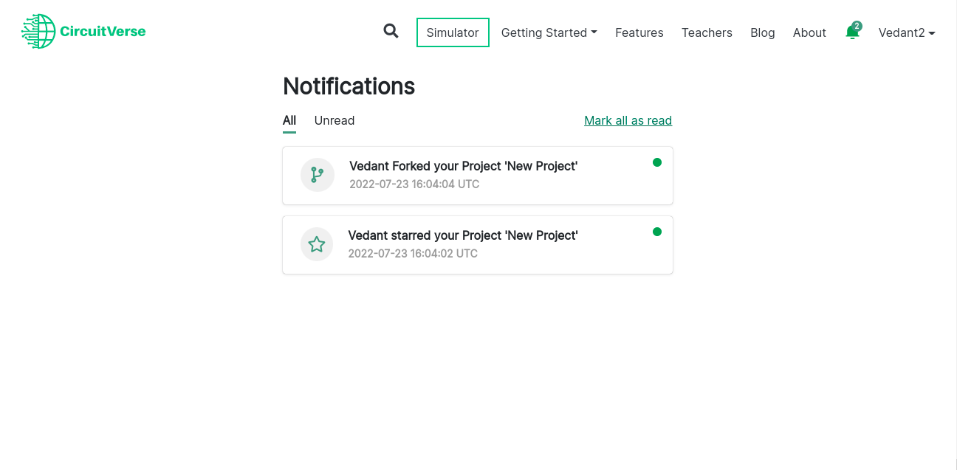Select the CircuitVerse wordmark next to the logo

[x=103, y=32]
